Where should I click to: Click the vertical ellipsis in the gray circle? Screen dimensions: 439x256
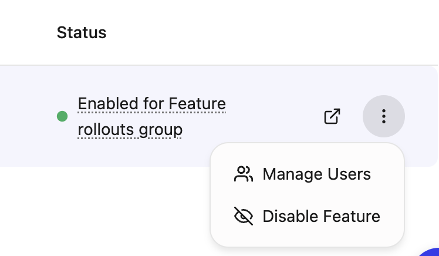384,116
